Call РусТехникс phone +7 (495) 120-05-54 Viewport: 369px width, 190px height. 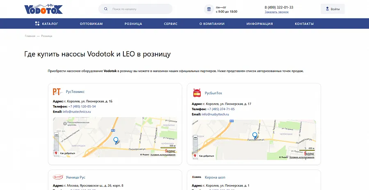pos(82,106)
